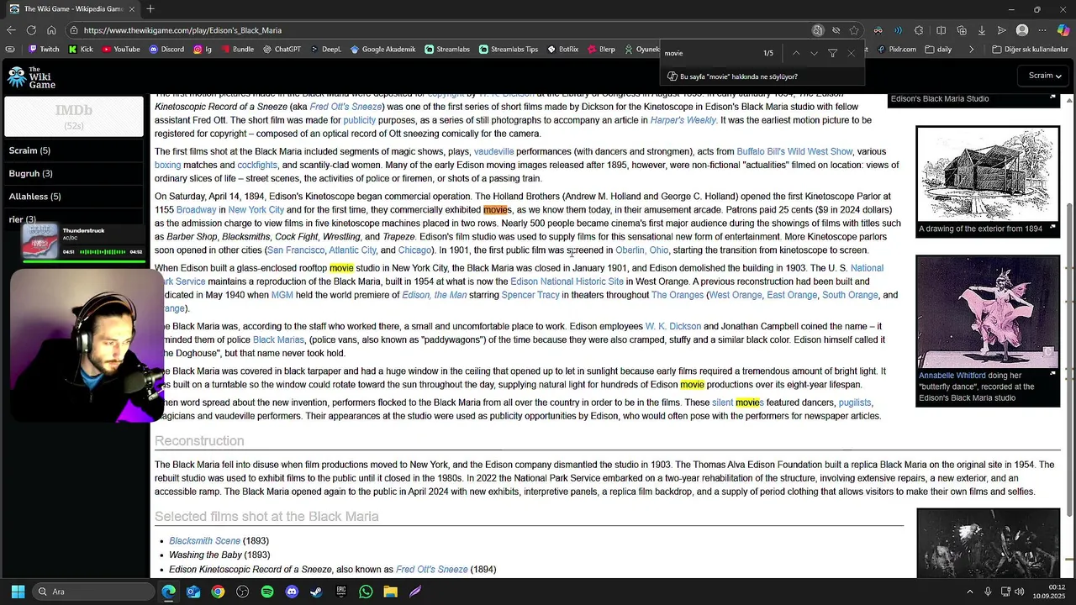Follow the New York City link
This screenshot has width=1076, height=605.
click(256, 210)
